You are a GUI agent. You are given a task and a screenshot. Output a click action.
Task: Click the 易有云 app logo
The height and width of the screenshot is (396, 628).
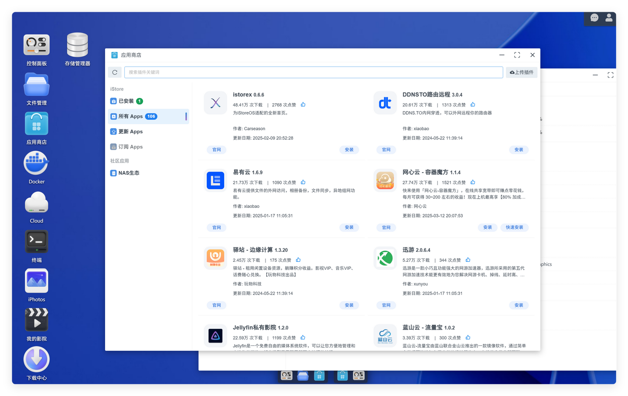(215, 180)
